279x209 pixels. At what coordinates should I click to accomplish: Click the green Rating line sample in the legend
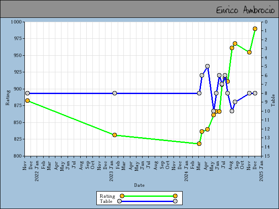148,196
